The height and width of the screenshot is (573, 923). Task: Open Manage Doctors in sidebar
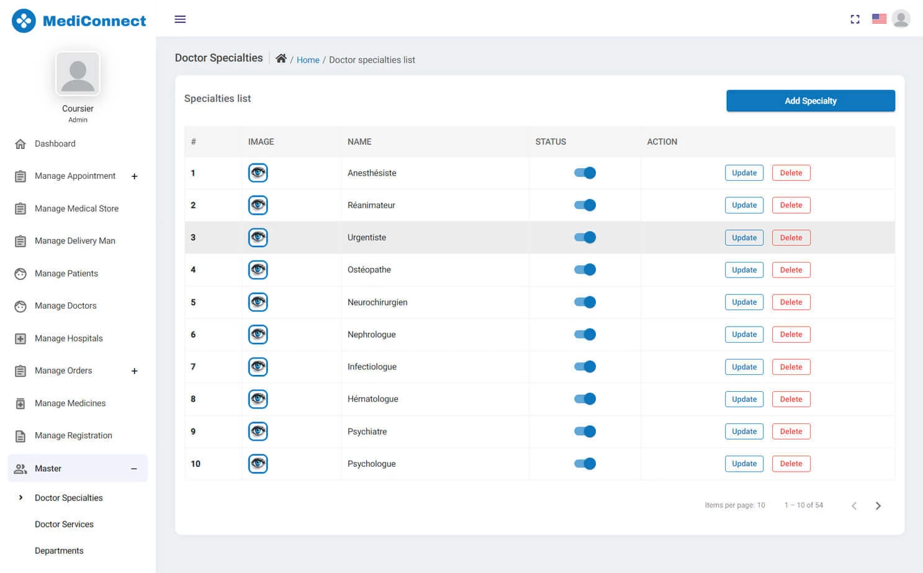65,305
